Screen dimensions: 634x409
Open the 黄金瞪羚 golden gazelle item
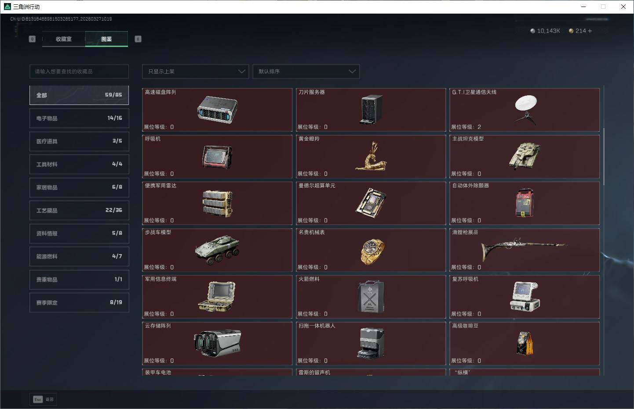click(371, 157)
